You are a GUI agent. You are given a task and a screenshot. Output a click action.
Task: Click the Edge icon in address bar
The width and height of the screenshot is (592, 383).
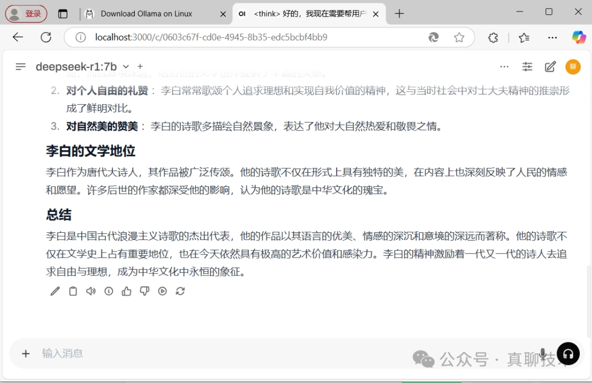(434, 37)
